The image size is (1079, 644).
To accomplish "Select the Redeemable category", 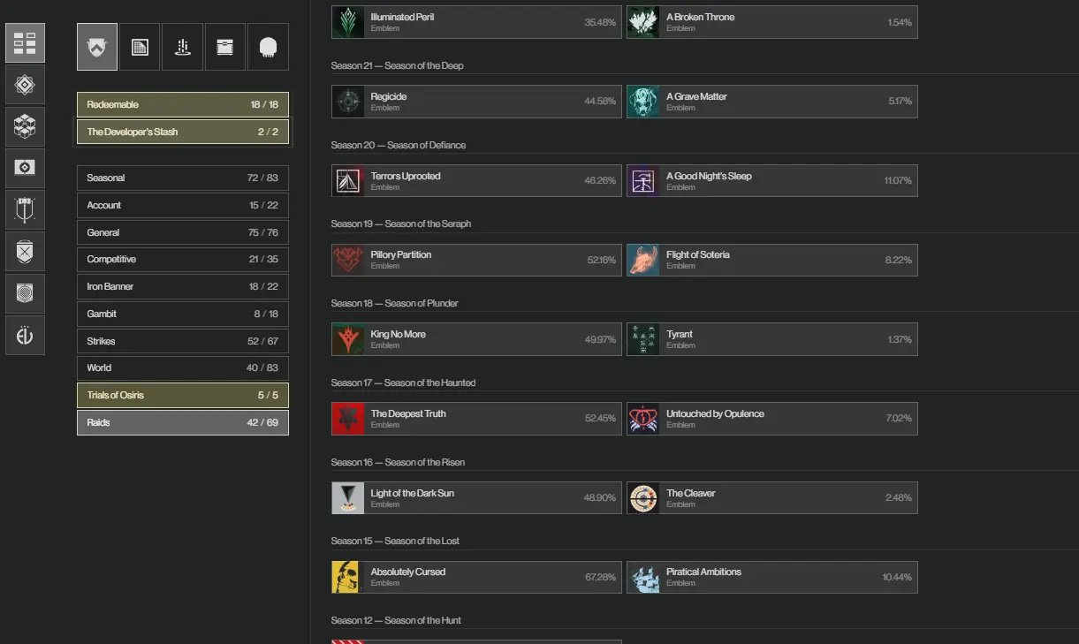I will [183, 104].
